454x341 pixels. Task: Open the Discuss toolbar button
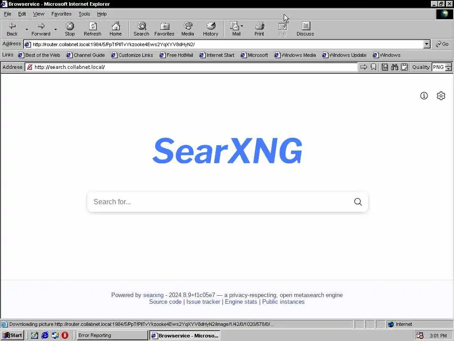305,29
